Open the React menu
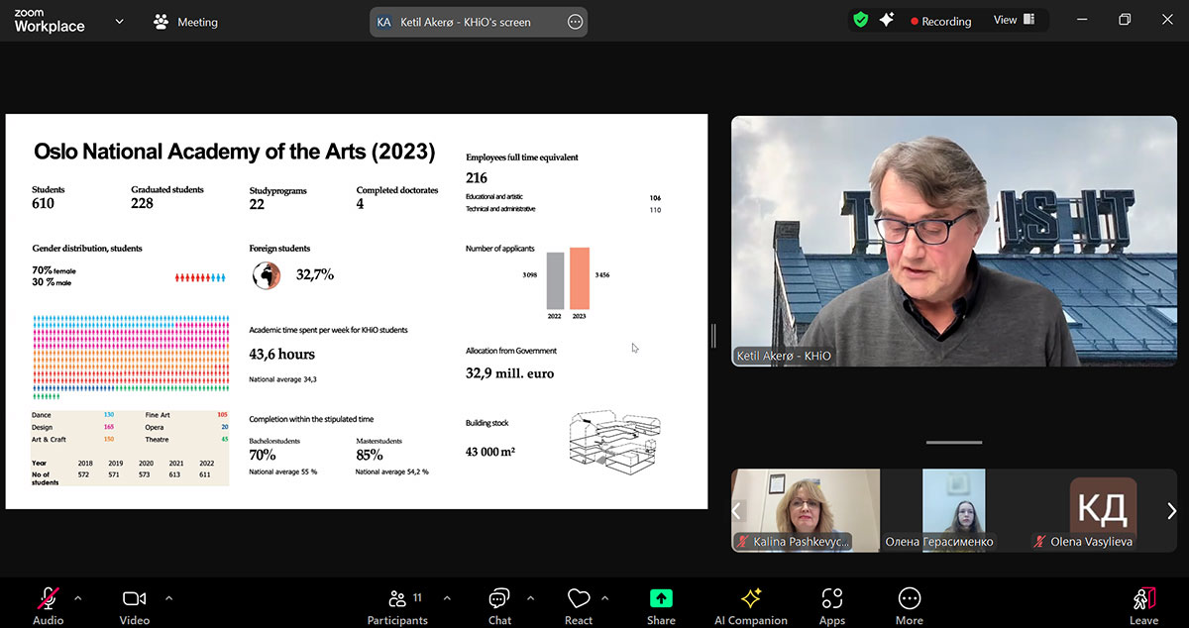This screenshot has width=1189, height=628. 579,605
